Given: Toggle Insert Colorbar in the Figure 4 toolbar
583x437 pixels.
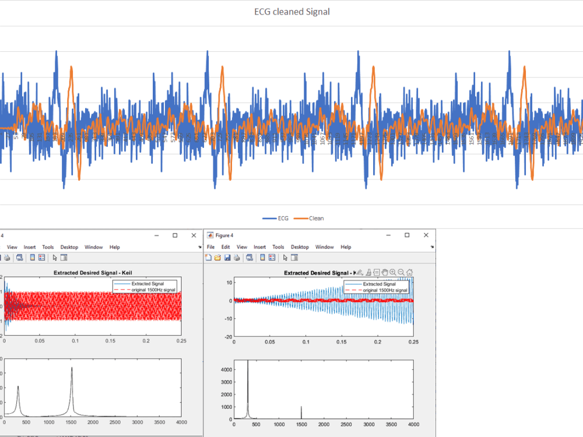Looking at the screenshot, I should [262, 258].
